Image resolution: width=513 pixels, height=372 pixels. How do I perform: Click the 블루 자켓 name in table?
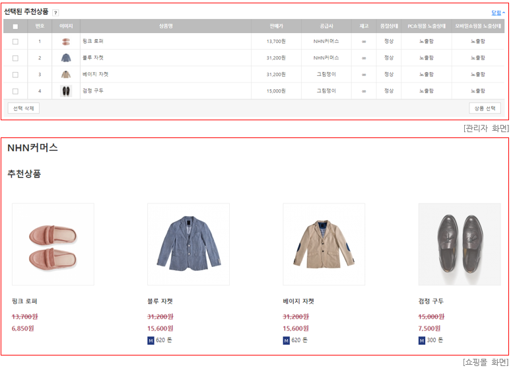pos(93,57)
